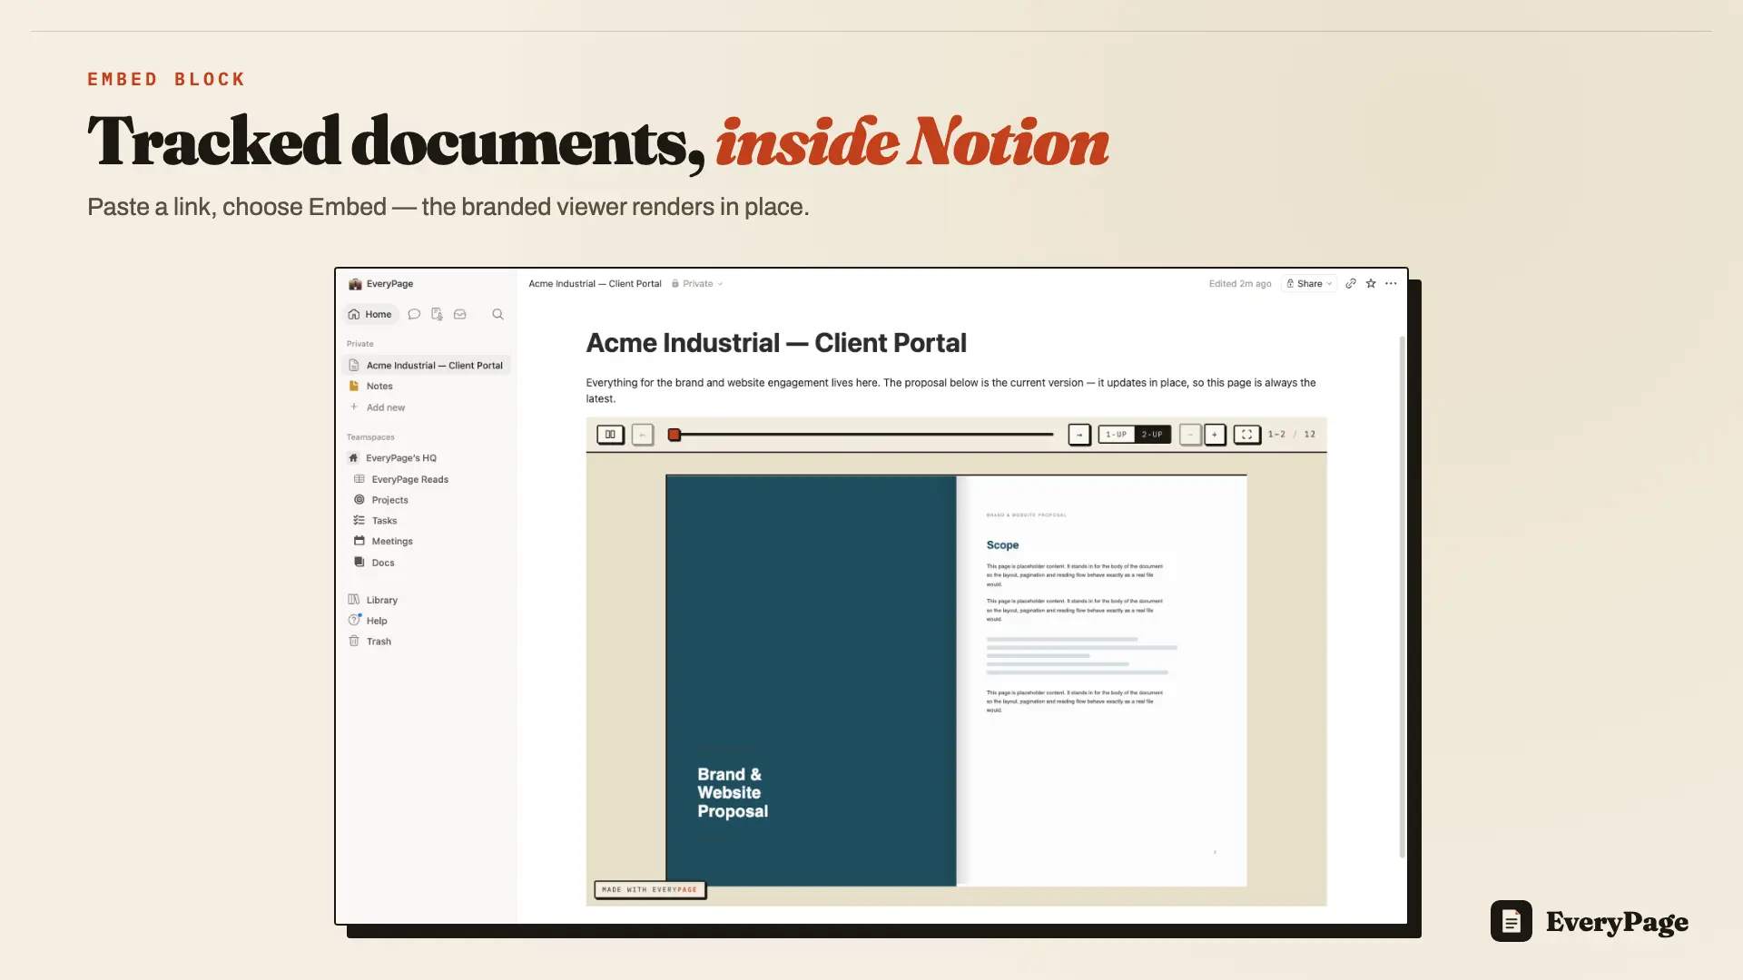Click the Made with EveryPage badge
This screenshot has width=1743, height=980.
coord(650,890)
